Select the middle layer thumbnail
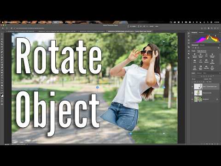 (198, 93)
